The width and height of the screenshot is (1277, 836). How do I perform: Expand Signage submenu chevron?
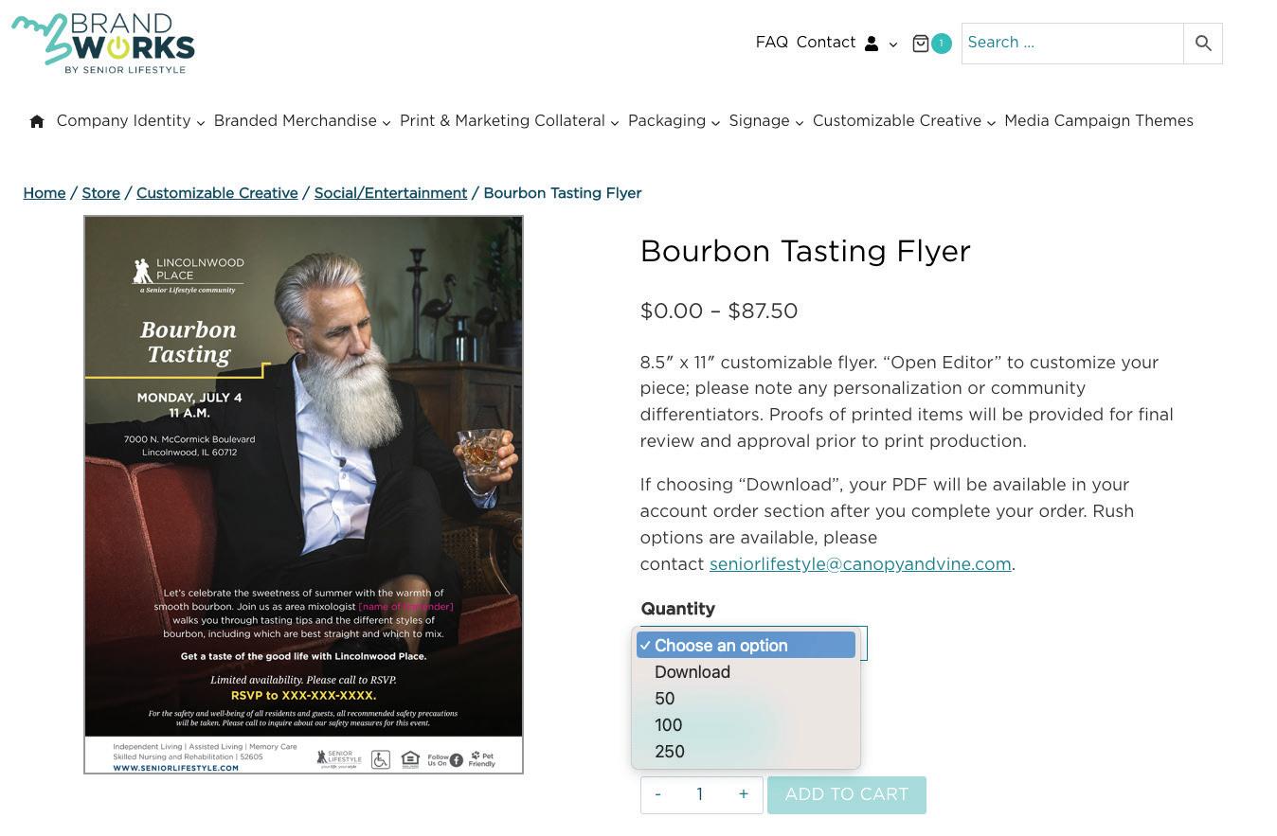pyautogui.click(x=800, y=122)
